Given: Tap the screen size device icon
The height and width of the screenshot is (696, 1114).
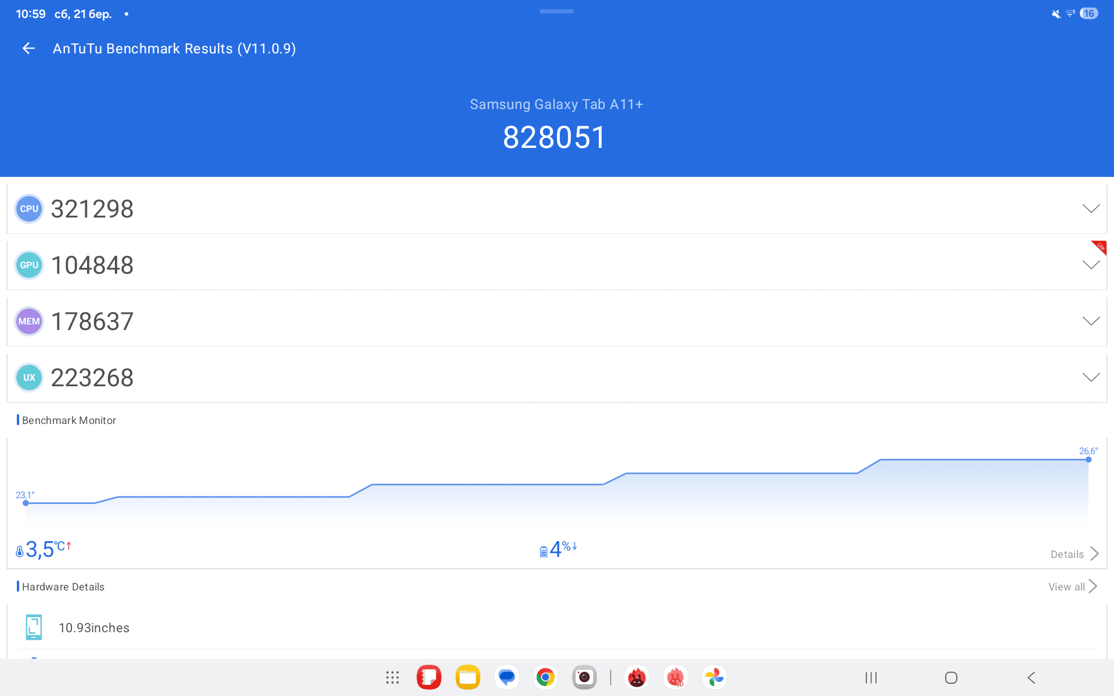Looking at the screenshot, I should click(x=34, y=628).
